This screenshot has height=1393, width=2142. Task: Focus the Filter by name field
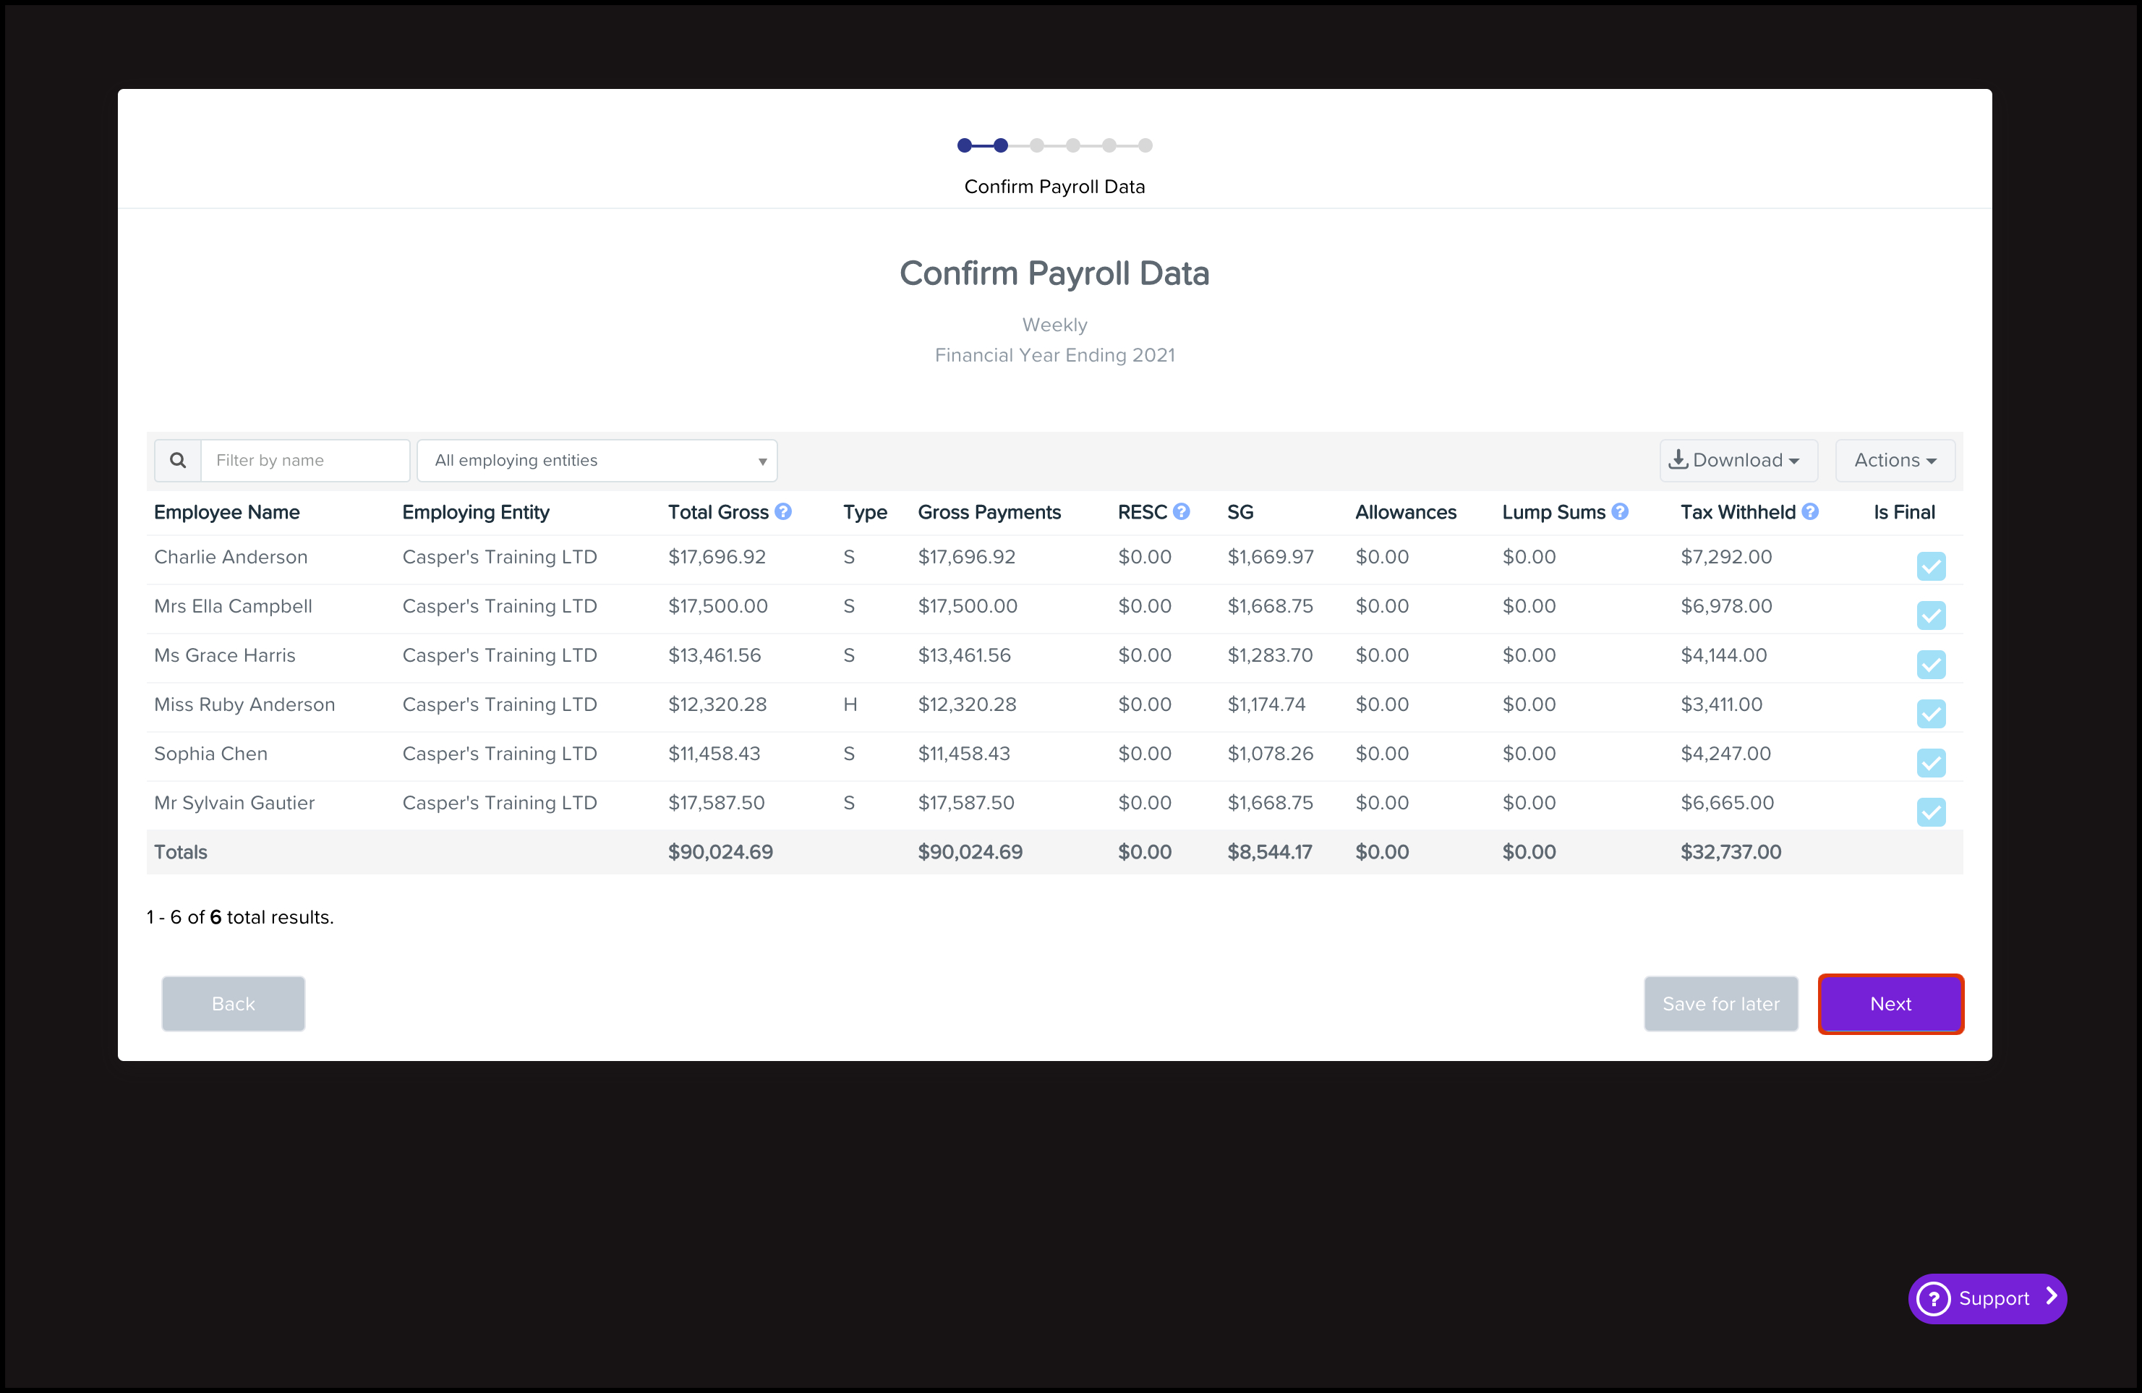[304, 461]
